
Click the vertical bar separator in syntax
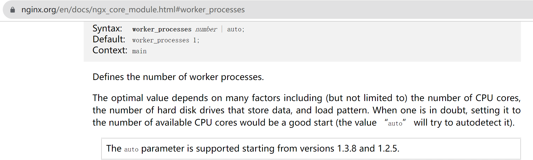tap(222, 29)
